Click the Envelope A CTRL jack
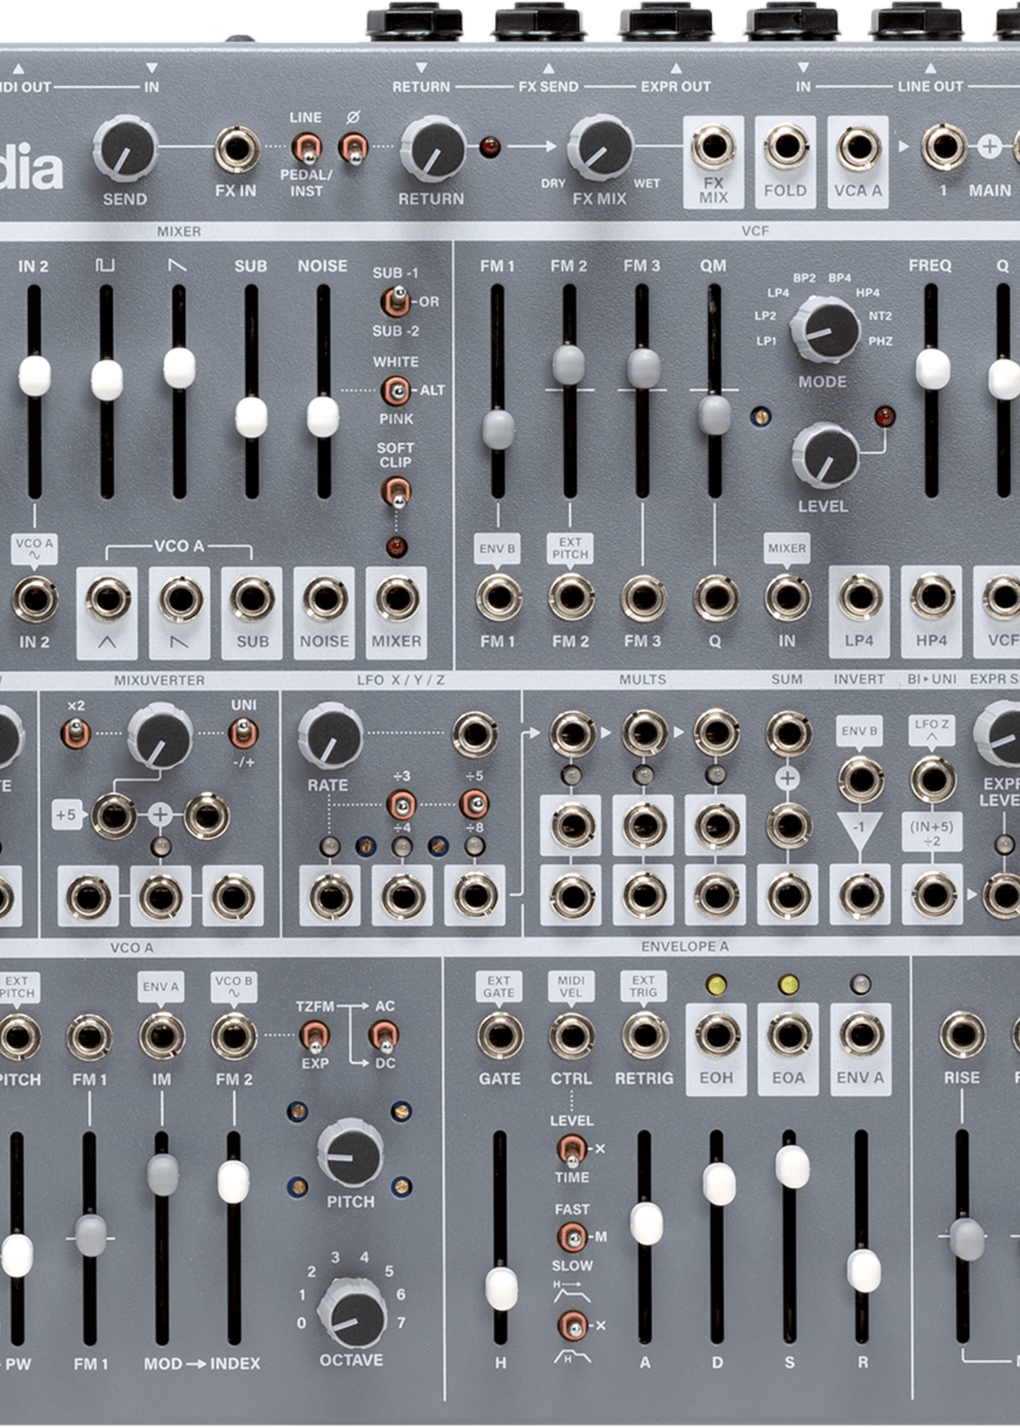The image size is (1020, 1428). click(x=572, y=1035)
